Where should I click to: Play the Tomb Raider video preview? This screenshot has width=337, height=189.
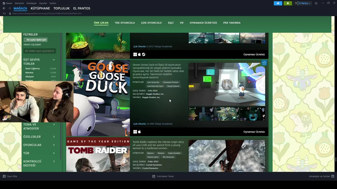[x=227, y=162]
